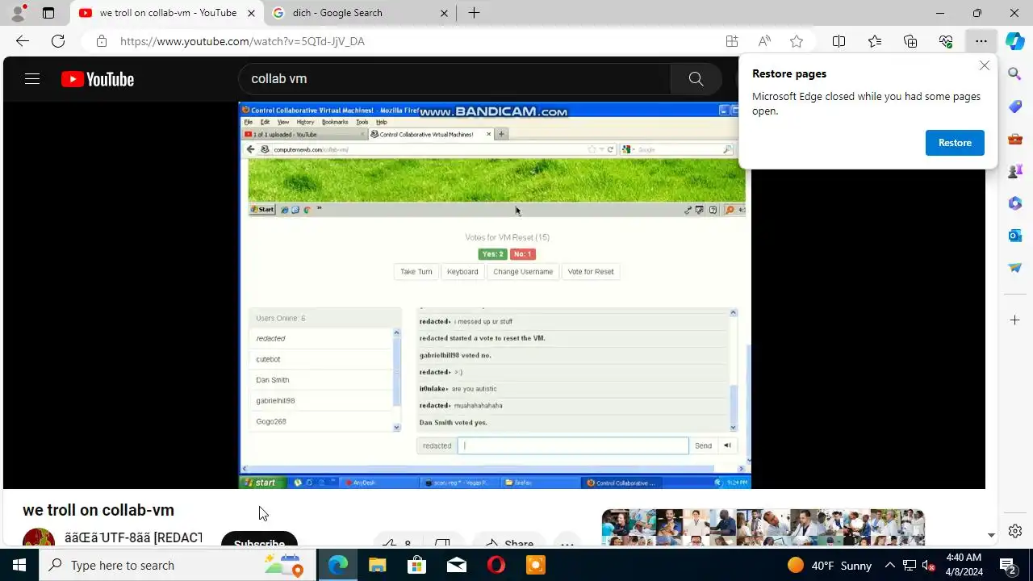The image size is (1033, 581).
Task: Click the Restore button
Action: point(955,143)
